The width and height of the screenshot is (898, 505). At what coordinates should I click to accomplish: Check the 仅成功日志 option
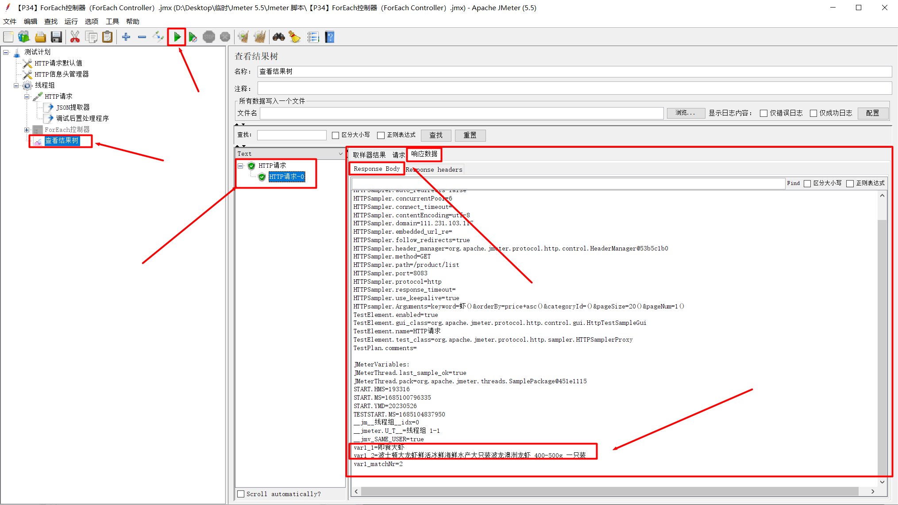813,113
